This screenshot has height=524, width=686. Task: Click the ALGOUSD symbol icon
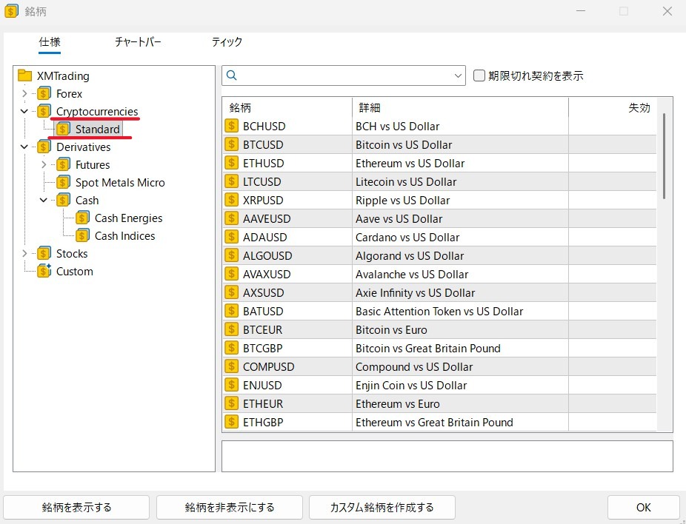[x=231, y=255]
